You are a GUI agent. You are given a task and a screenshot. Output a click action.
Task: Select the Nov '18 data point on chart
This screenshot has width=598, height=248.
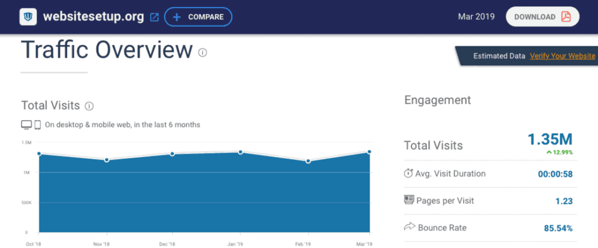107,160
